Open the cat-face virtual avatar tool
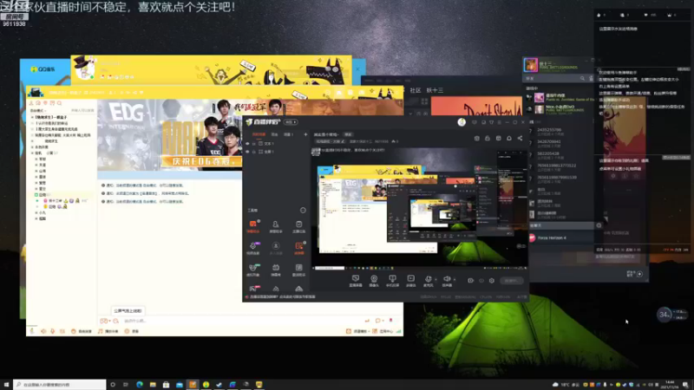This screenshot has width=694, height=390. (x=252, y=270)
